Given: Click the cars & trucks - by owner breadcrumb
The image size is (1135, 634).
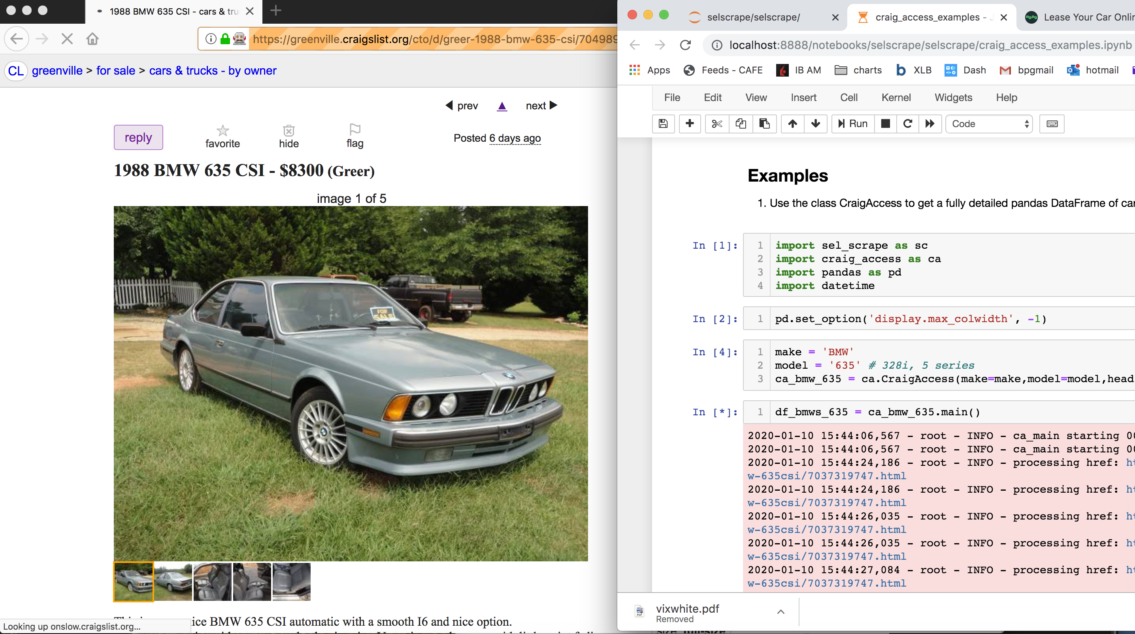Looking at the screenshot, I should (x=212, y=70).
